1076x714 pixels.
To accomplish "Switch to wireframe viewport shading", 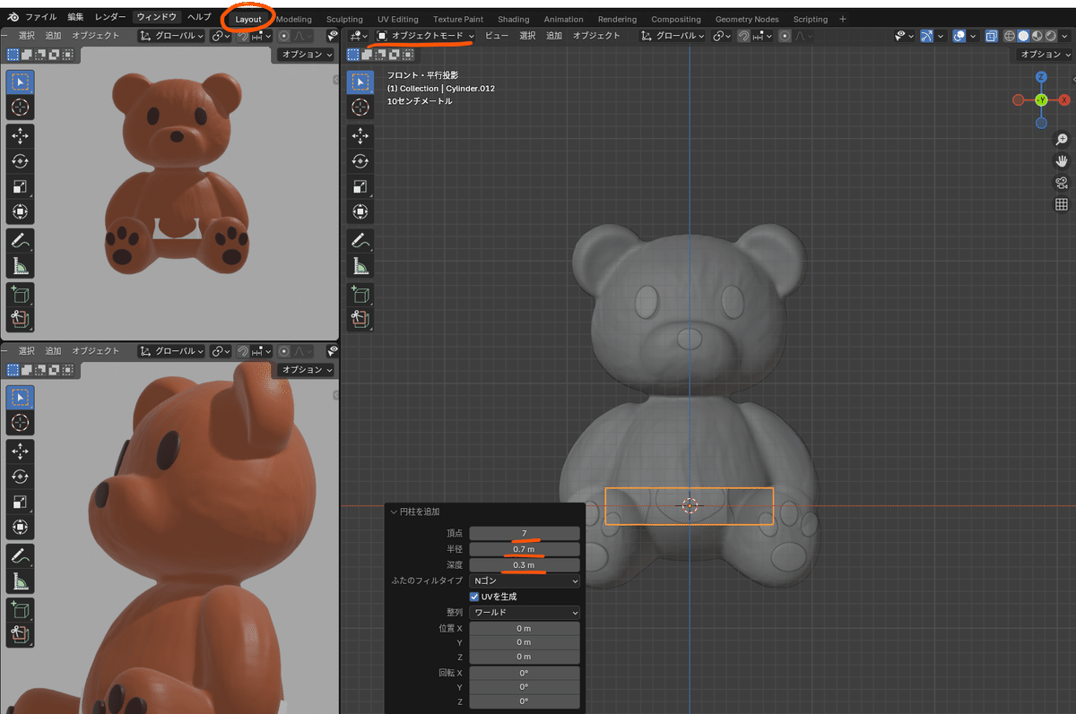I will [1010, 36].
